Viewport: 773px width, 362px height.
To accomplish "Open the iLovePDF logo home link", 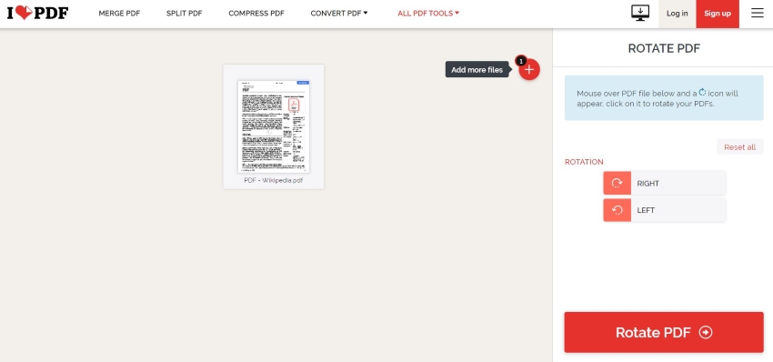I will click(37, 14).
